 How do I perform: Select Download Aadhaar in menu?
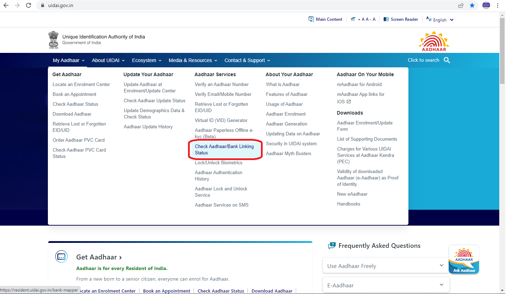click(x=72, y=114)
